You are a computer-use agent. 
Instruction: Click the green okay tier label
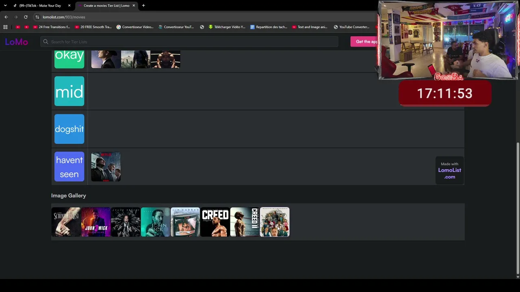69,60
